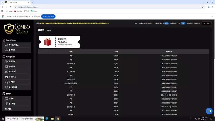Open the Windows Start menu
Screen dimensions: 215x121
3,119
